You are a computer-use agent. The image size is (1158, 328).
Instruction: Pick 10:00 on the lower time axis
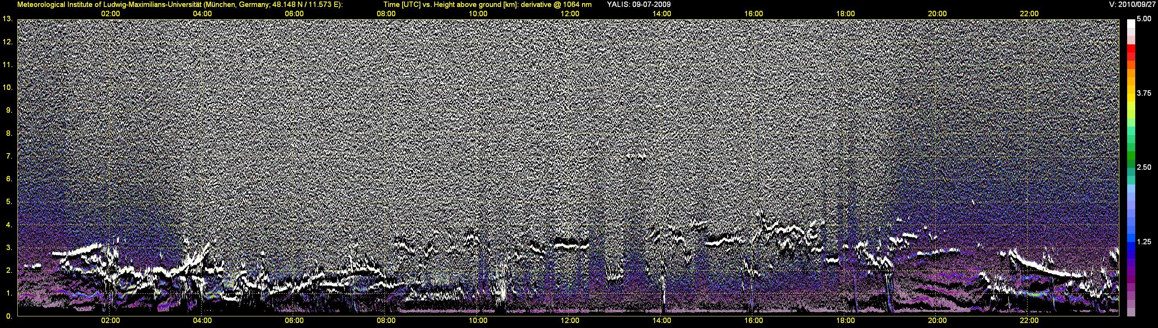478,320
